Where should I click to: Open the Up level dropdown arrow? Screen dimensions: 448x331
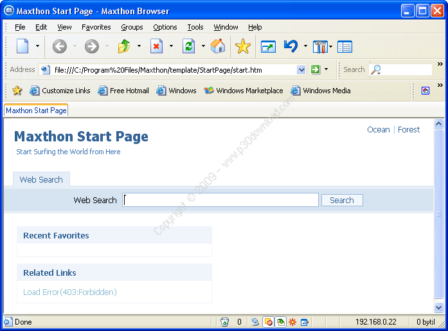click(139, 46)
